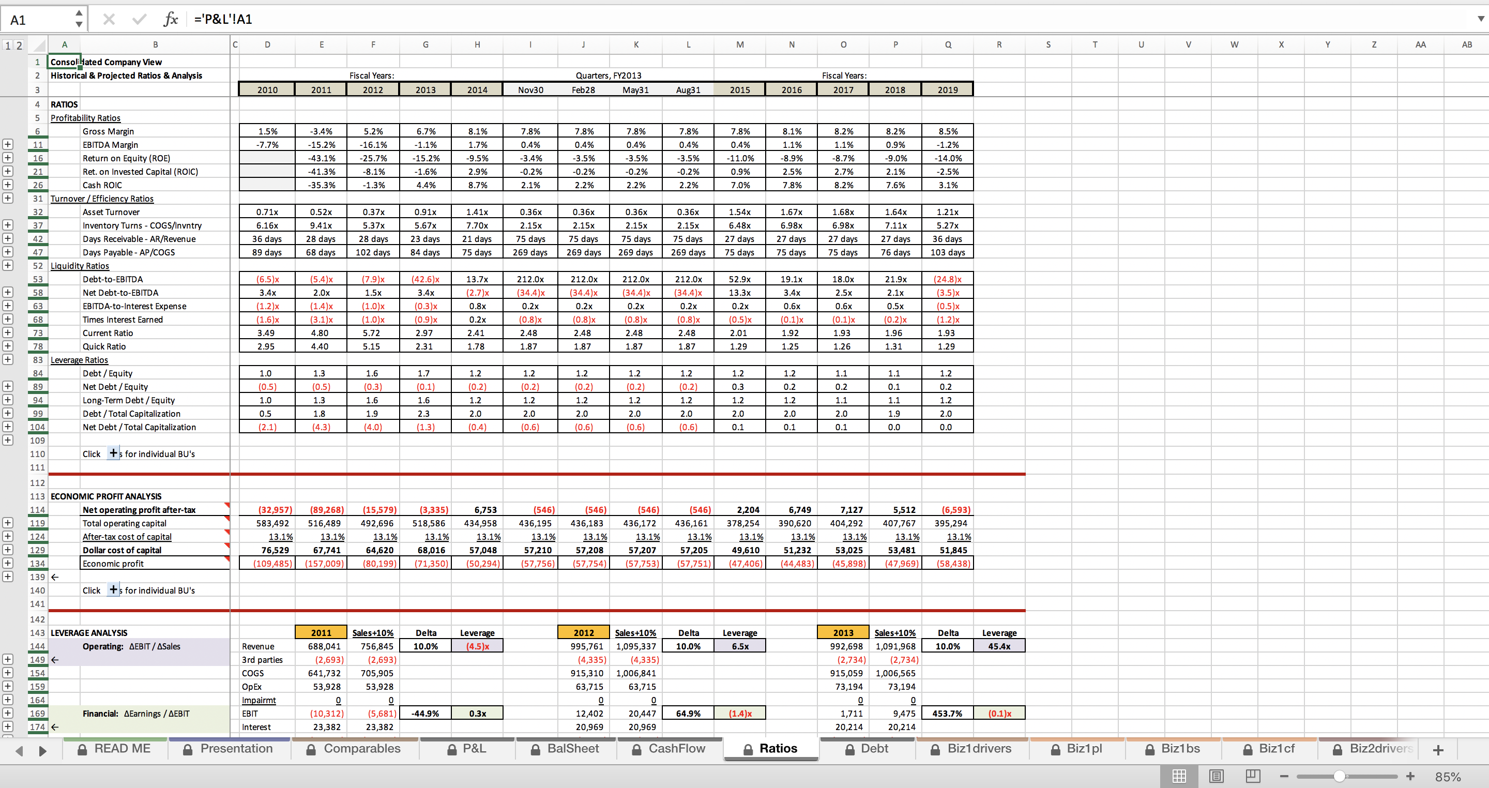Add a new sheet with plus button
This screenshot has height=788, width=1489.
pyautogui.click(x=1439, y=750)
